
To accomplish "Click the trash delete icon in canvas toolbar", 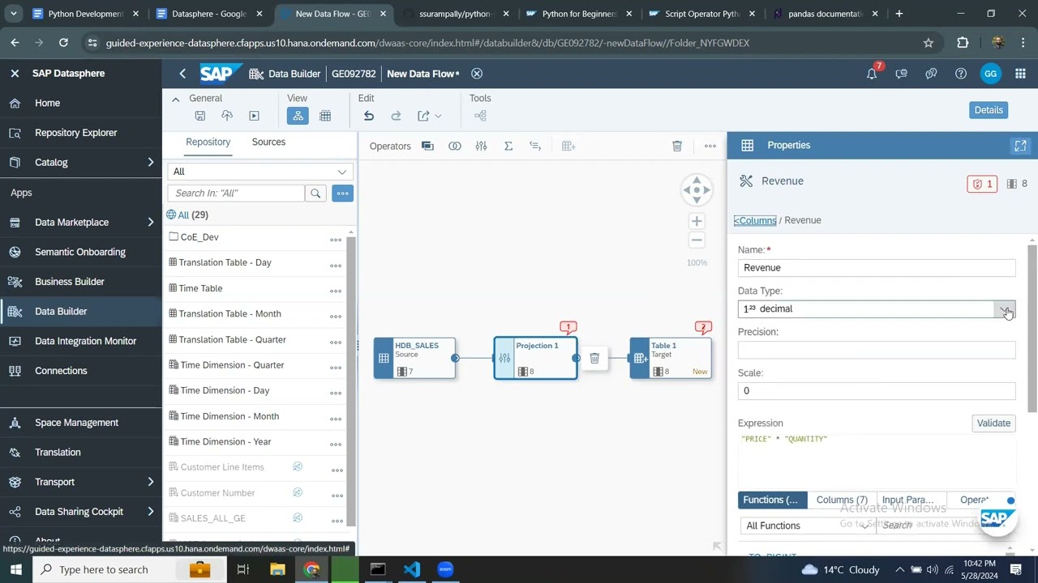I will 677,146.
